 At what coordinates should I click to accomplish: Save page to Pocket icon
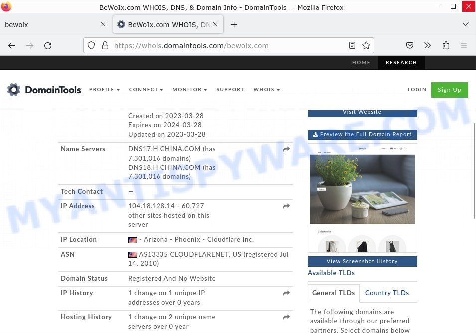410,45
